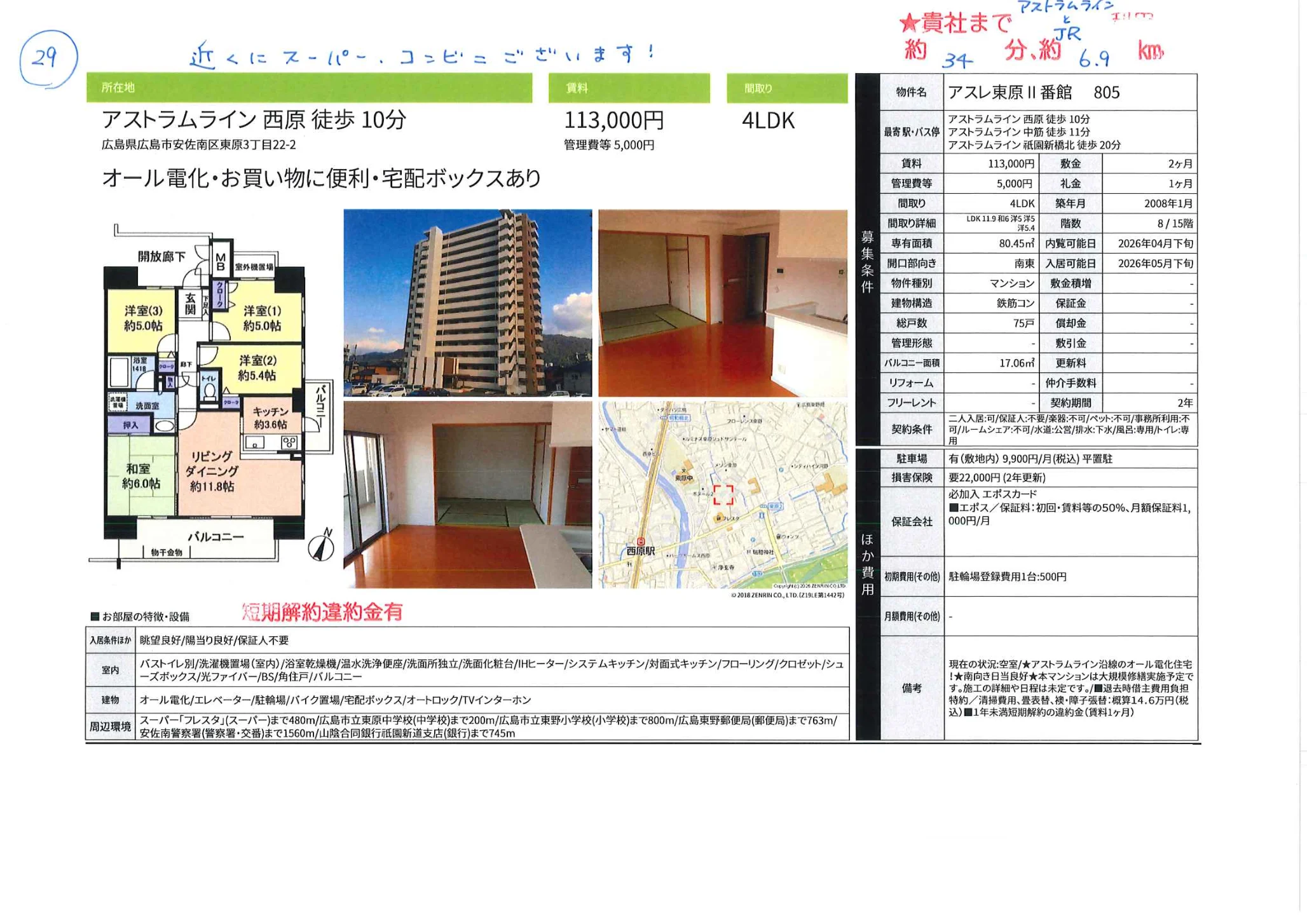Click the 管理費等 5,000円 line under rent
Image resolution: width=1307 pixels, height=924 pixels.
coord(609,145)
